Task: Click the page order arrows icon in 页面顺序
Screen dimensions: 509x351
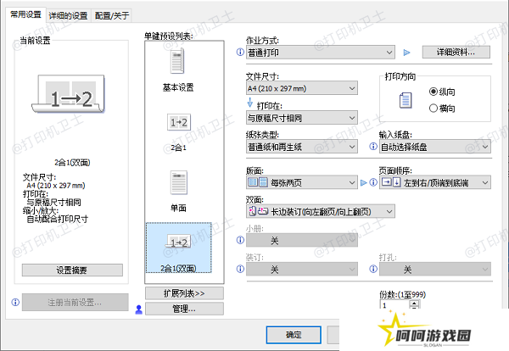Action: click(x=391, y=182)
